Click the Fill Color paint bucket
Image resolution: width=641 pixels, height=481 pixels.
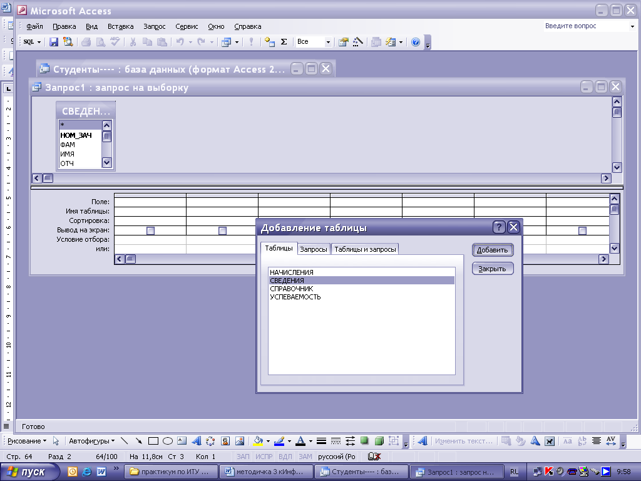258,441
